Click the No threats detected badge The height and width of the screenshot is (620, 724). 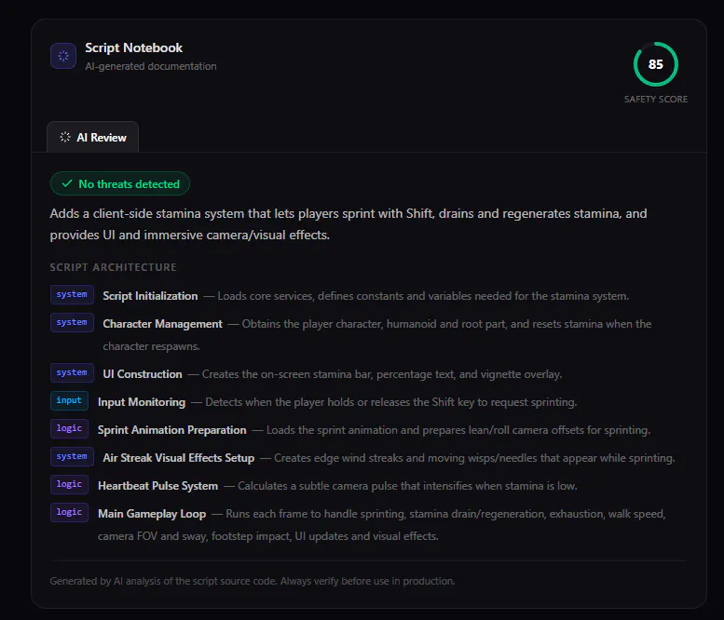[x=120, y=183]
